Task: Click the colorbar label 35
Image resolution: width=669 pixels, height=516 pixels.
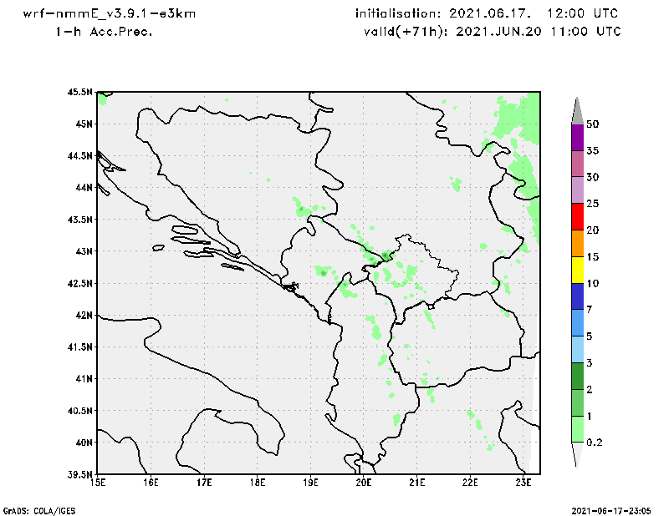Action: tap(593, 150)
